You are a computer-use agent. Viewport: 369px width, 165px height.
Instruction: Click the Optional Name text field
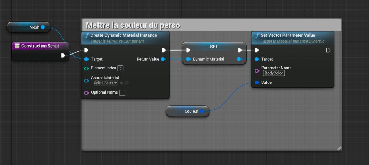pos(122,93)
